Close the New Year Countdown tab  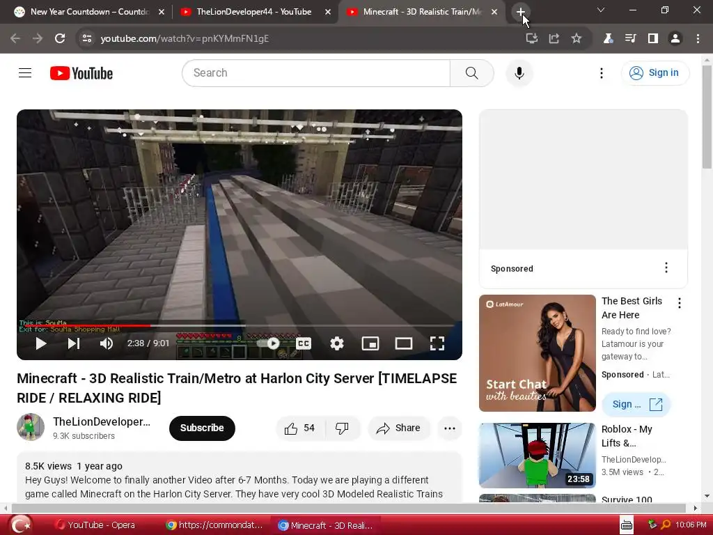162,13
